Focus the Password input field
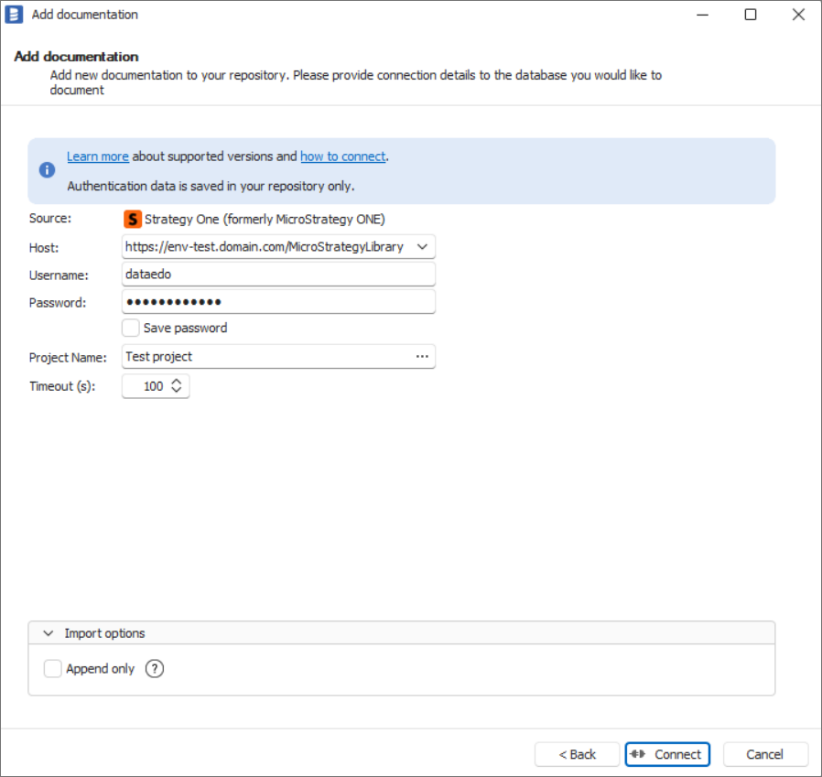The image size is (822, 777). pos(277,302)
